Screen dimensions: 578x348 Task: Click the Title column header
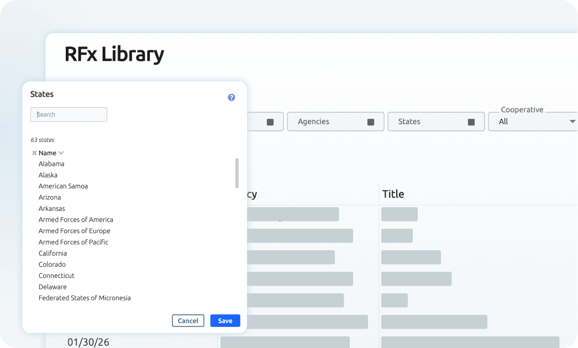point(393,194)
